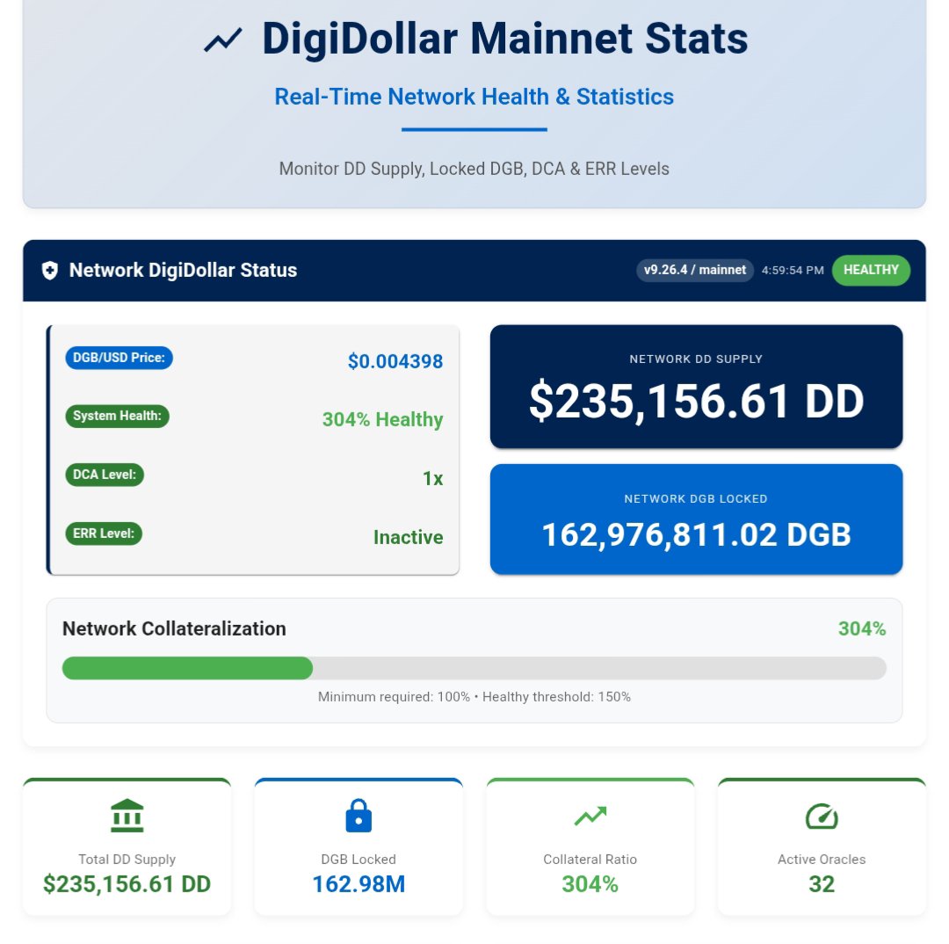
Task: Select the ERR Level label pill
Action: pos(104,534)
